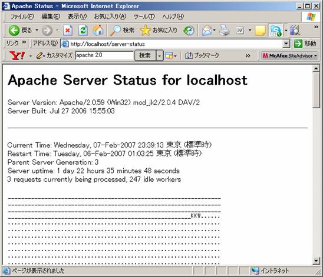The height and width of the screenshot is (277, 323).
Task: Open the ファイル(F) menu
Action: [x=22, y=16]
